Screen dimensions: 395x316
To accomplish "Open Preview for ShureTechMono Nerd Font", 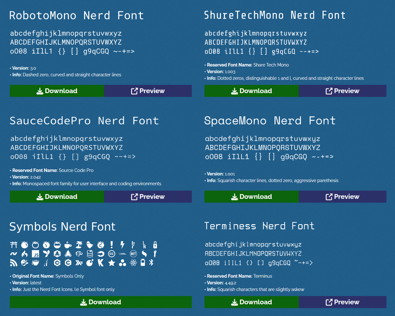I will 342,91.
